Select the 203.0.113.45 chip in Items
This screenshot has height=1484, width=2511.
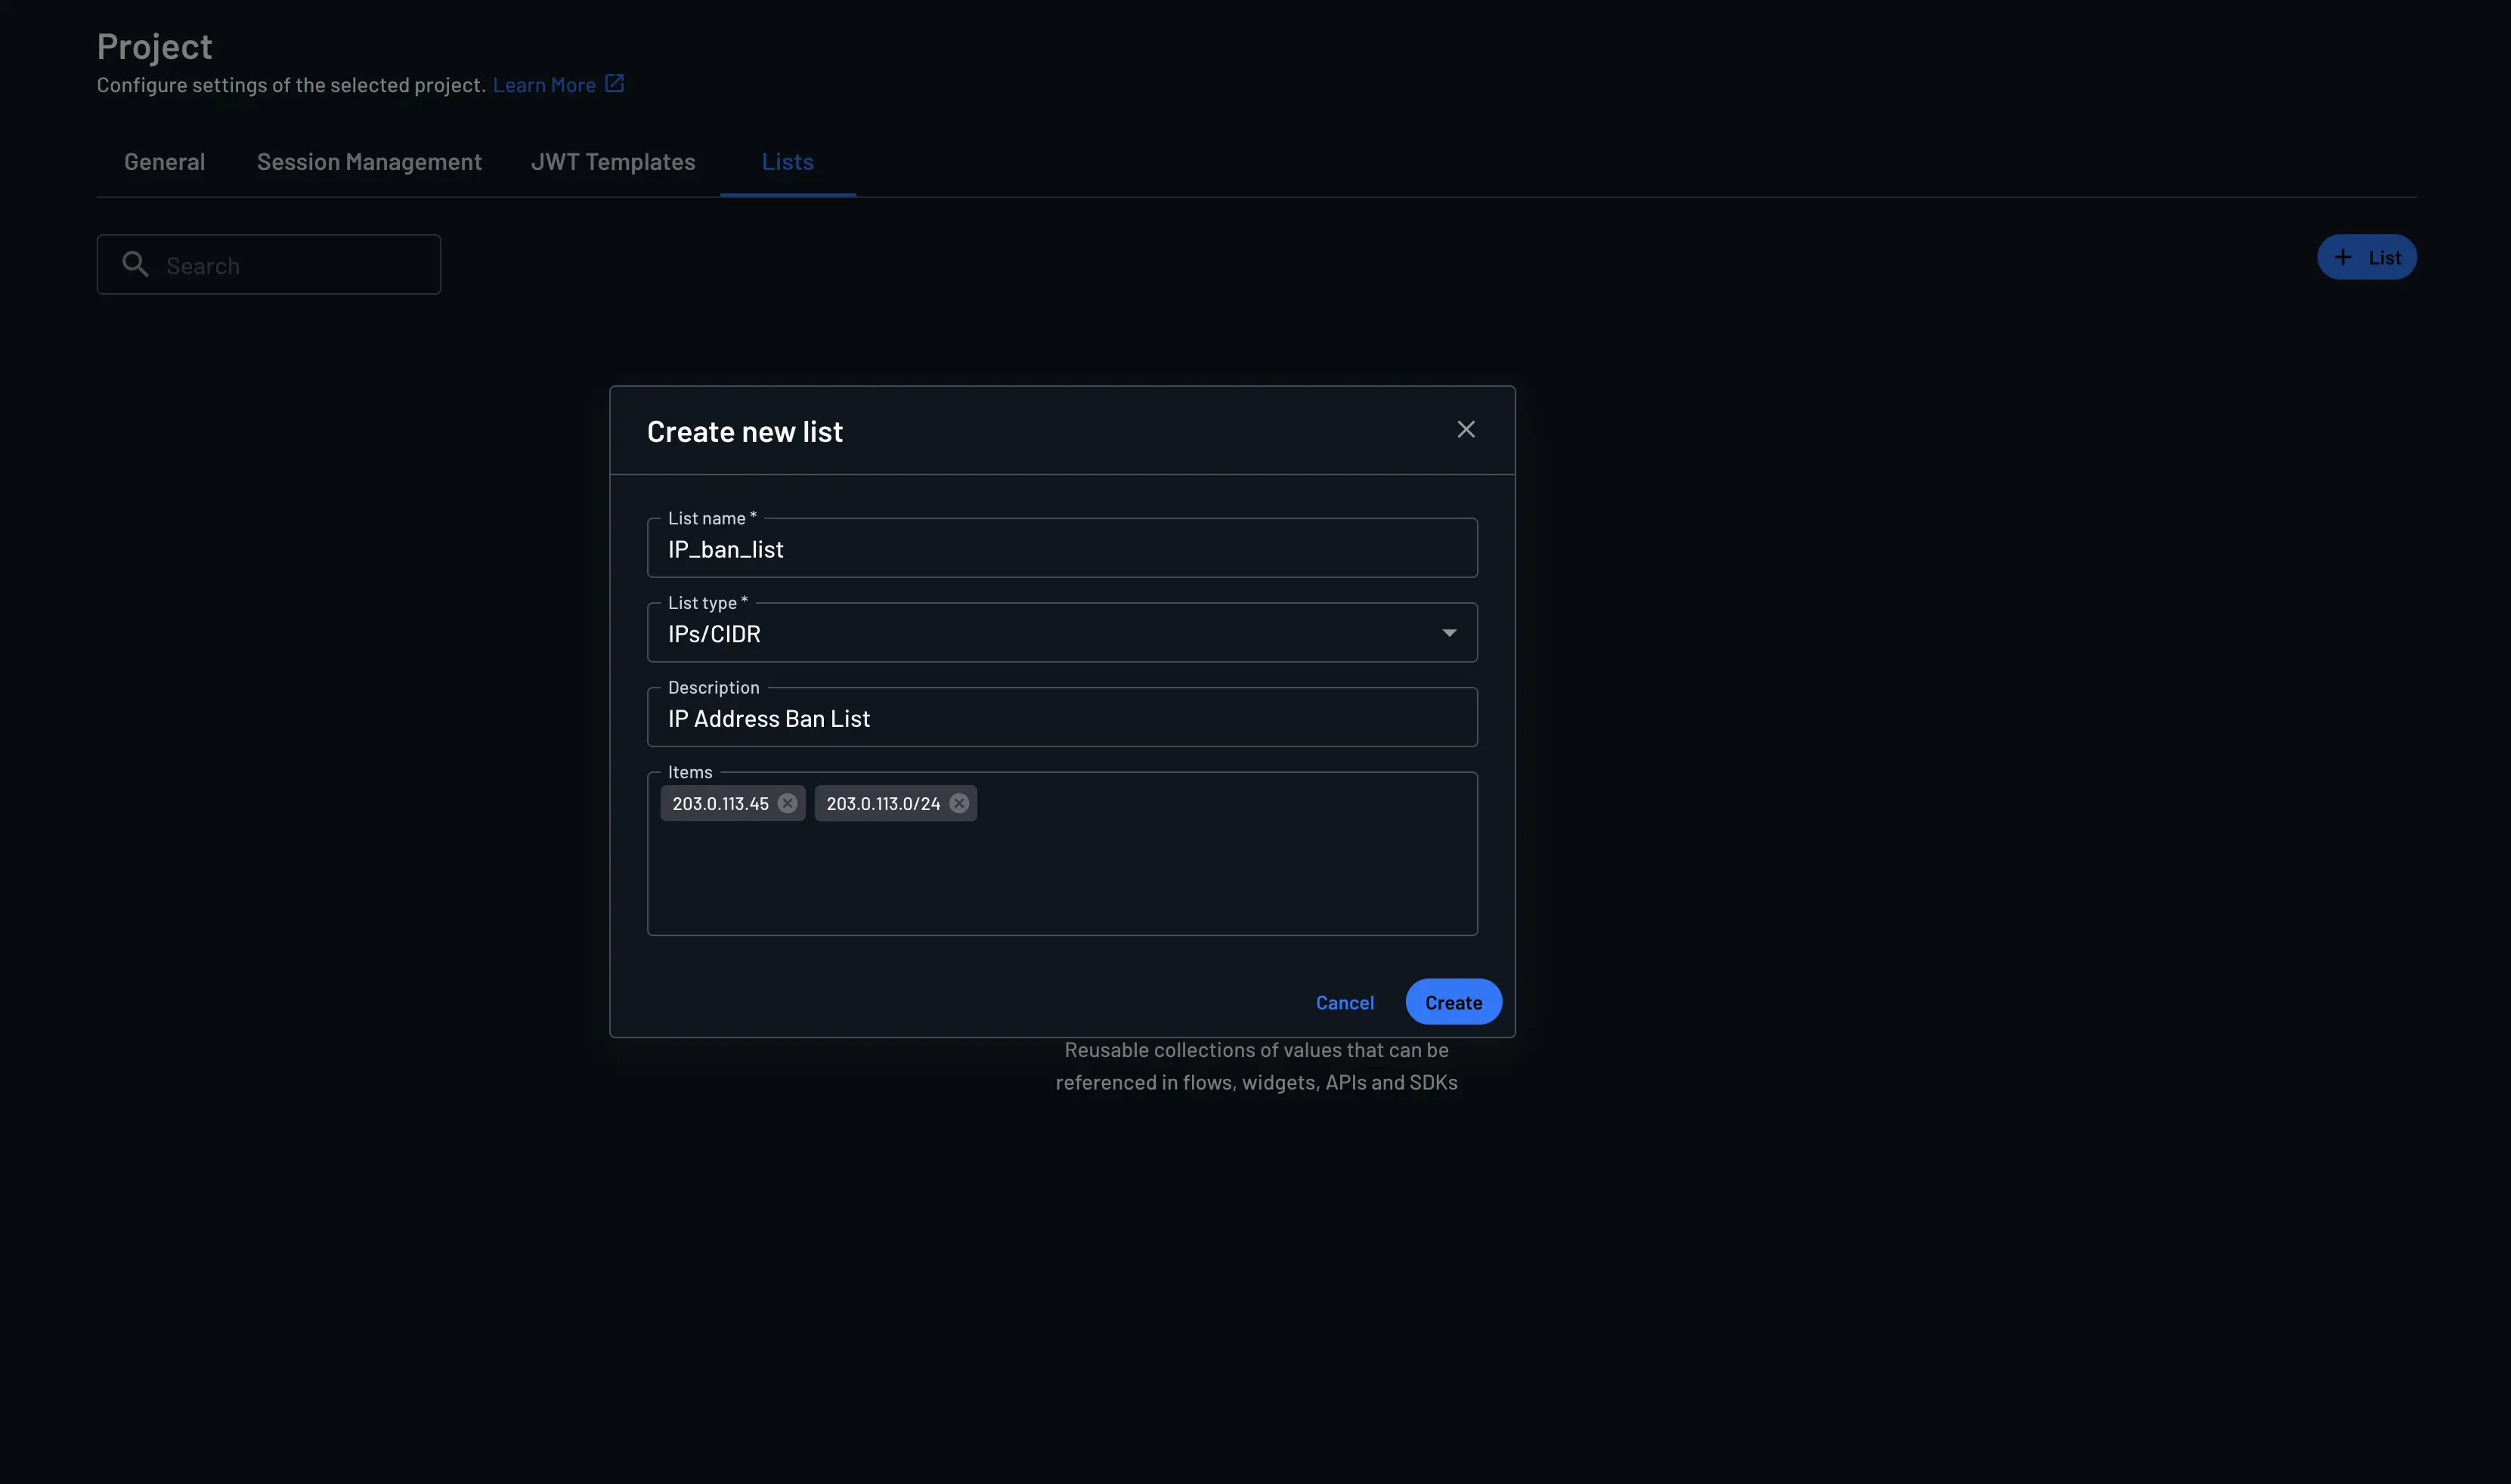click(x=720, y=802)
